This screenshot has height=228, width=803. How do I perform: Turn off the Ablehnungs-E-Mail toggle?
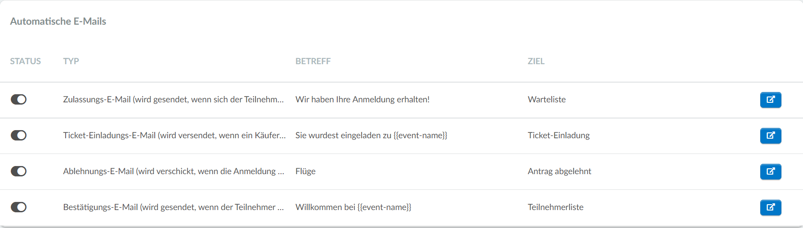point(19,171)
